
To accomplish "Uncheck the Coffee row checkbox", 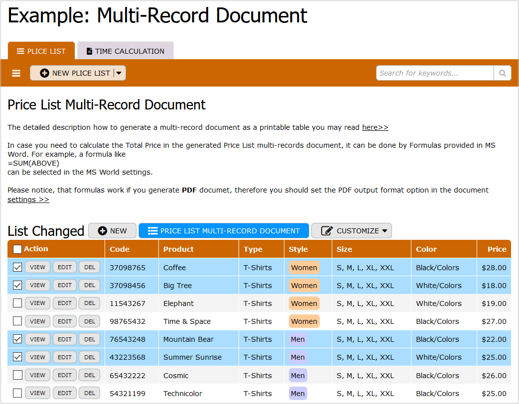I will point(17,267).
